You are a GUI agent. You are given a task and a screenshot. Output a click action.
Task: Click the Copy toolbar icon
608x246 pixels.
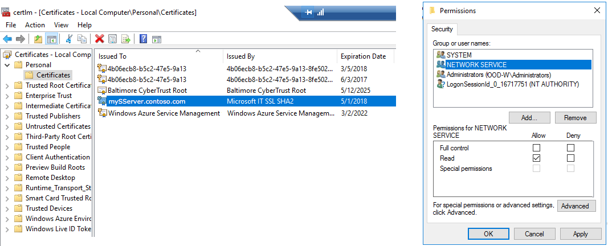click(x=82, y=39)
